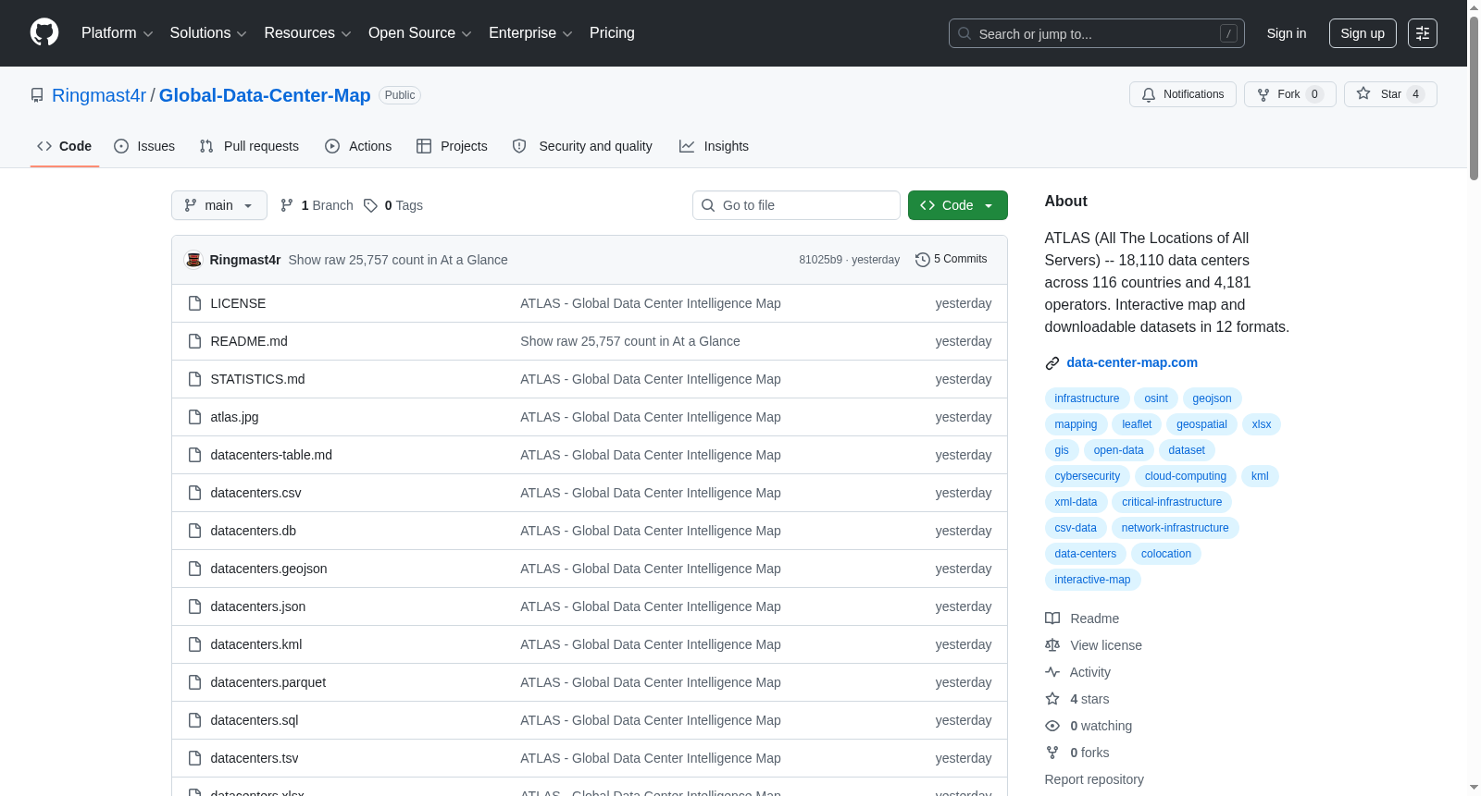Switch to the Pull requests tab
This screenshot has width=1481, height=796.
pos(249,146)
